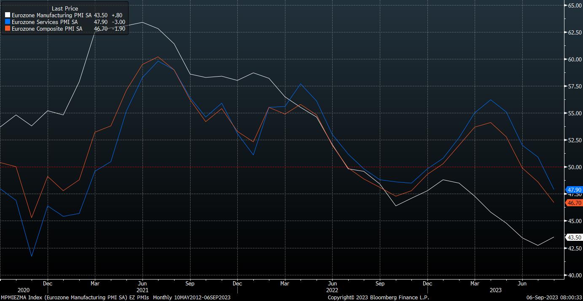
Task: Click Jun label above the 2022 year
Action: coord(332,284)
